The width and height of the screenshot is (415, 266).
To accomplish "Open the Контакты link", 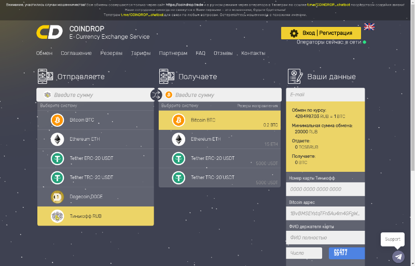I will [253, 53].
